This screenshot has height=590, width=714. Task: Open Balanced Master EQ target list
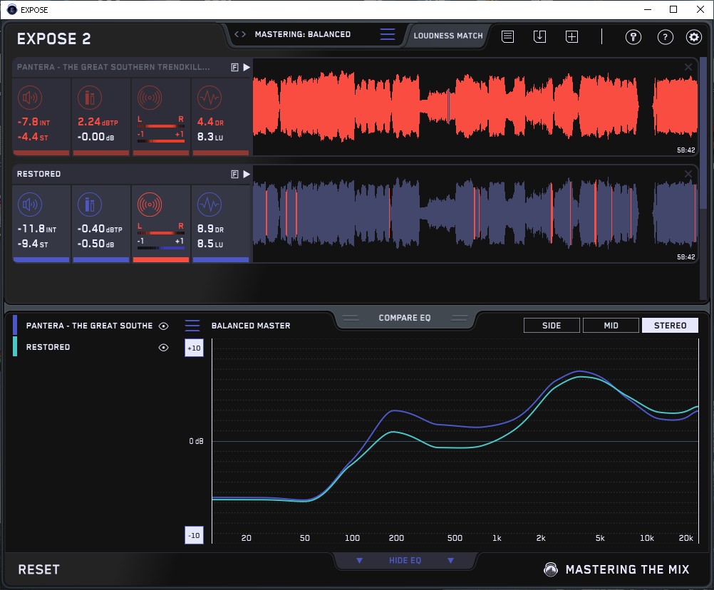coord(192,326)
